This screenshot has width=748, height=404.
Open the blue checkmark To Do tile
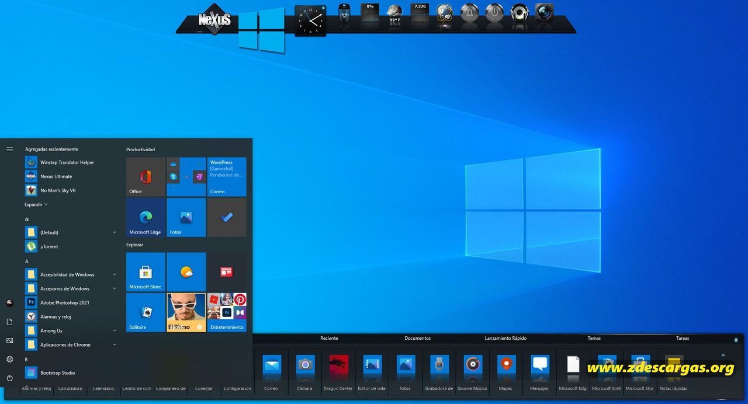click(227, 217)
